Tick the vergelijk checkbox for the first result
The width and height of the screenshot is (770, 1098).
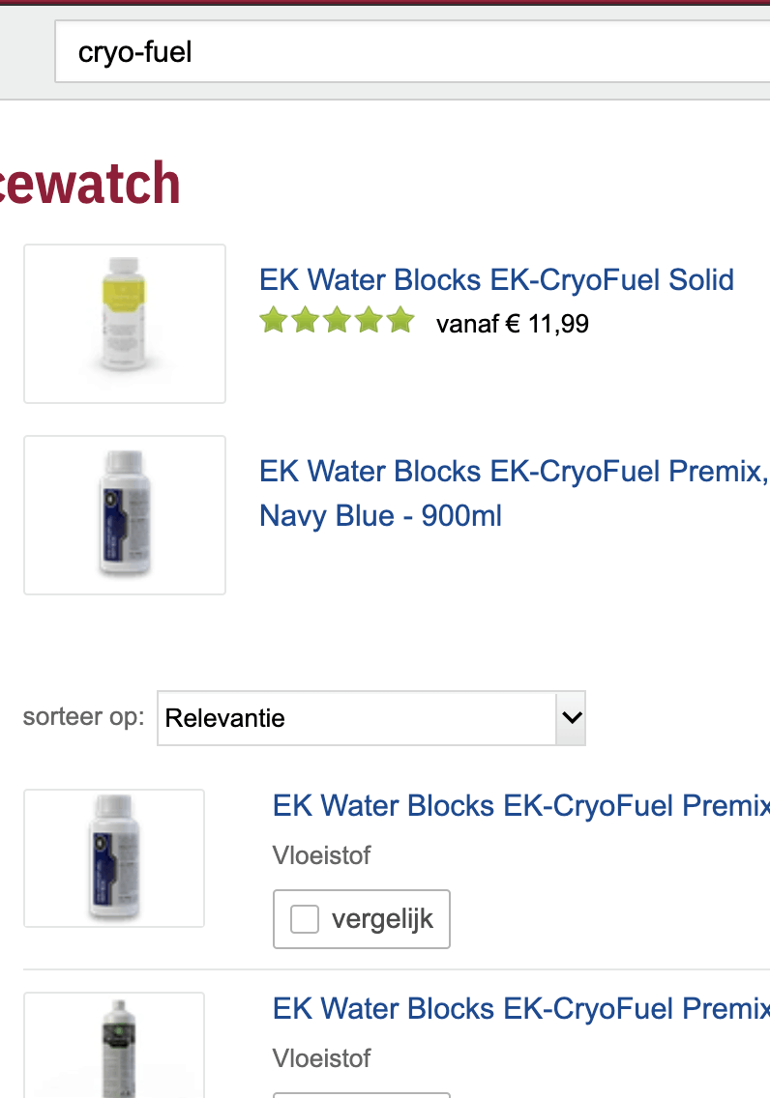(x=305, y=919)
